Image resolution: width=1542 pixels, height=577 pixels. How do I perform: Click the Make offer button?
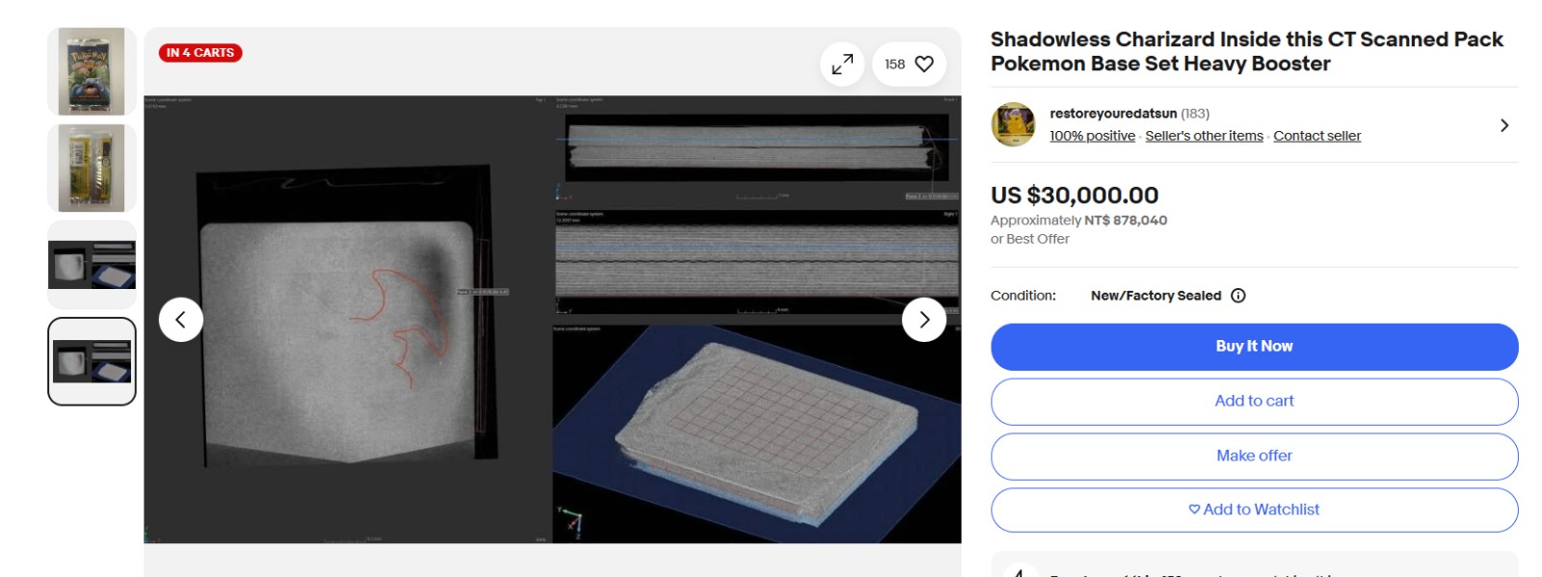(1254, 457)
